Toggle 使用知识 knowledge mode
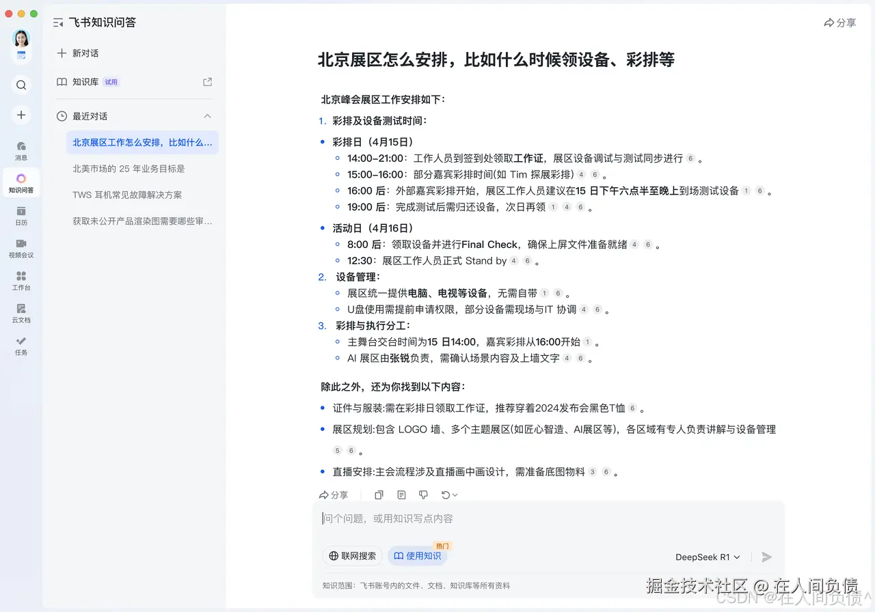Screen dimensions: 875x612 418,556
